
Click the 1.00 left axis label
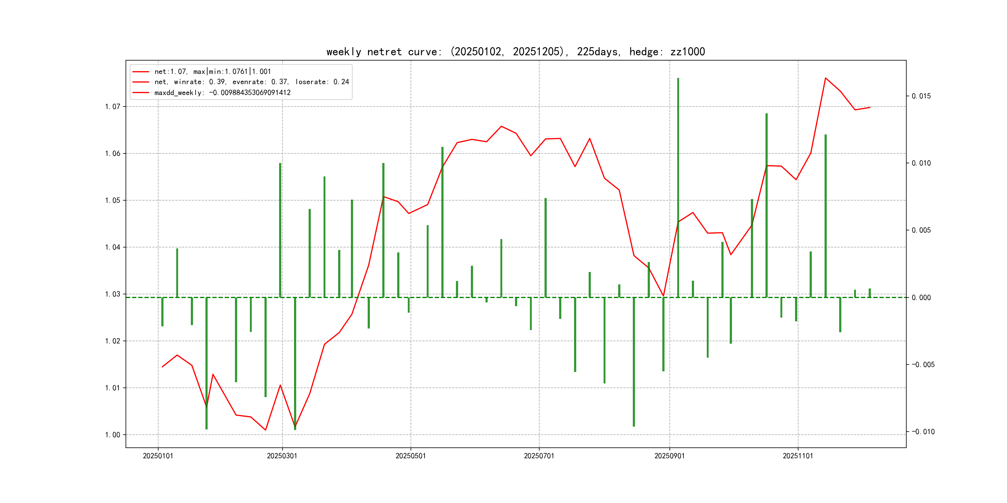(113, 435)
